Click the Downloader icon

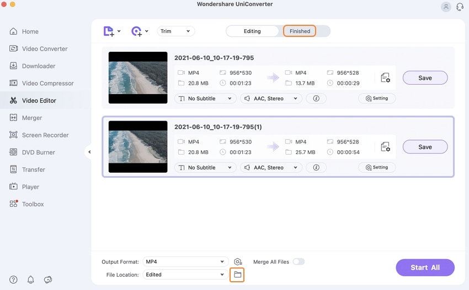13,65
